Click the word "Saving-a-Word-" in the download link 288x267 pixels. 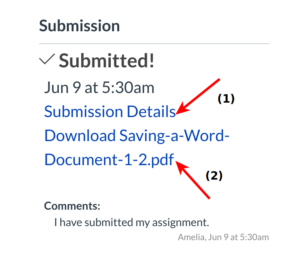coord(174,136)
